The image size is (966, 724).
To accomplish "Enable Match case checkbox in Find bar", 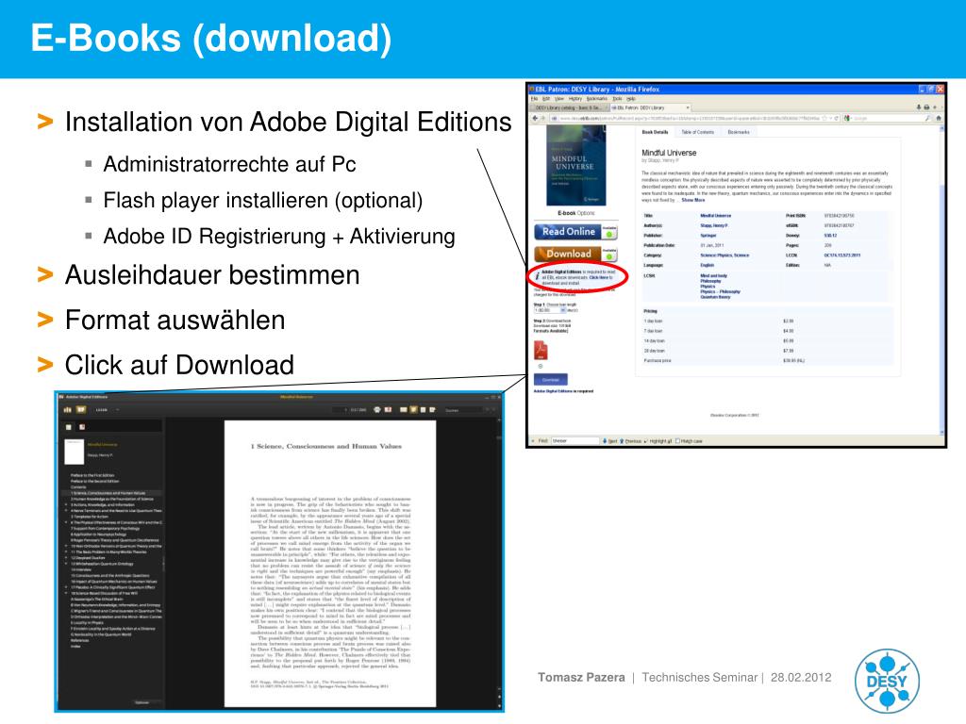I will coord(677,441).
